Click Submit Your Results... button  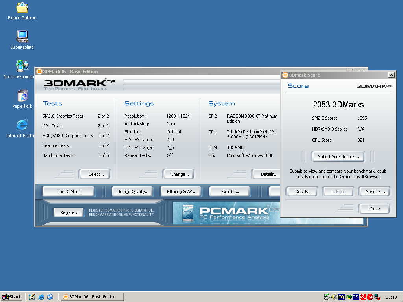tap(338, 157)
